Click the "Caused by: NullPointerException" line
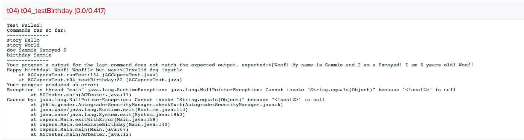Viewport: 524px width, 140px height. 166,100
